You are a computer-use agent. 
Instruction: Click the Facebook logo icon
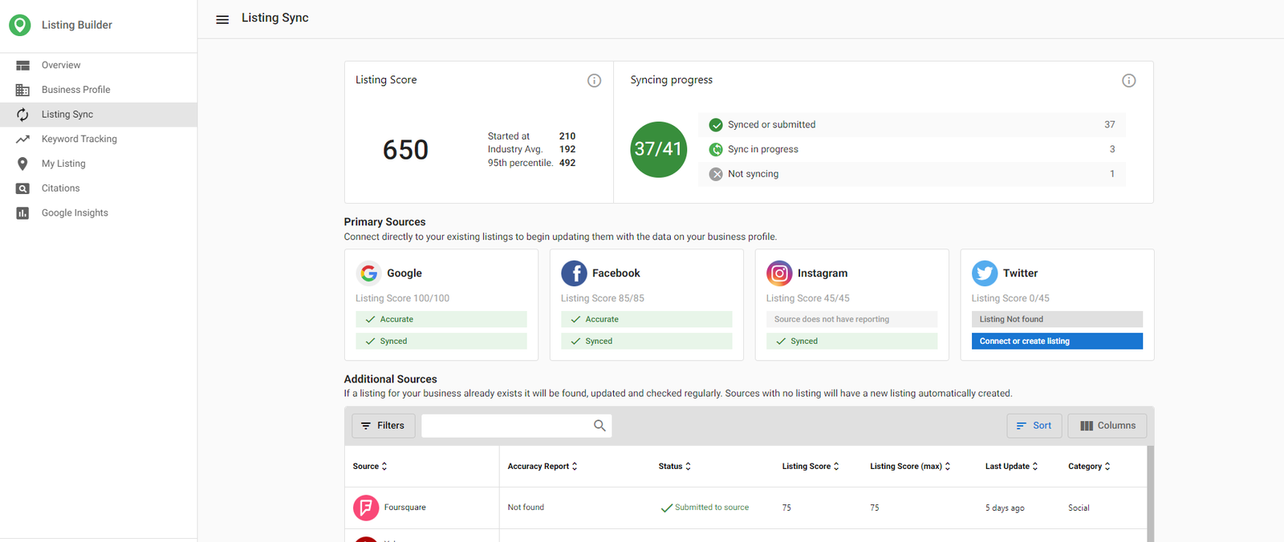point(574,273)
